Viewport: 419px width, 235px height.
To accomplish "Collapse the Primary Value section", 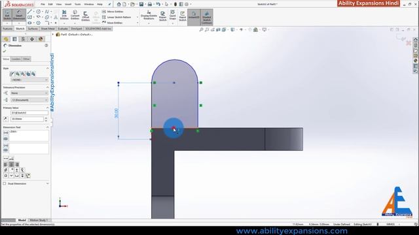I will pos(48,108).
